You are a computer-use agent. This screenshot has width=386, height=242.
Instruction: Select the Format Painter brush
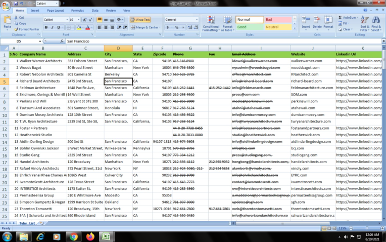click(x=16, y=29)
